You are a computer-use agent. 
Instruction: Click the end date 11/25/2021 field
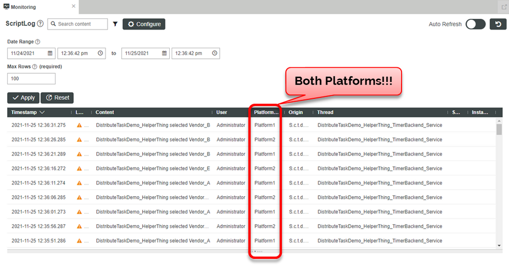(x=145, y=54)
